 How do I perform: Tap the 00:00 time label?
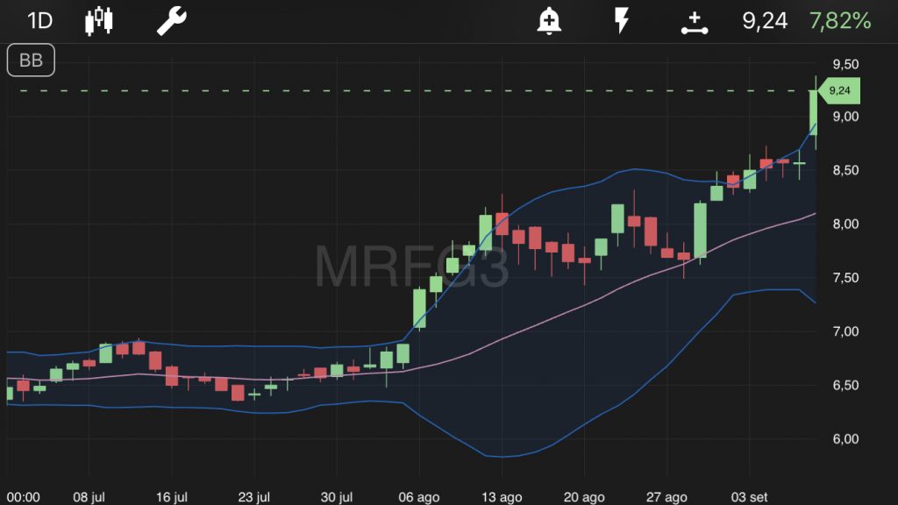pos(24,497)
